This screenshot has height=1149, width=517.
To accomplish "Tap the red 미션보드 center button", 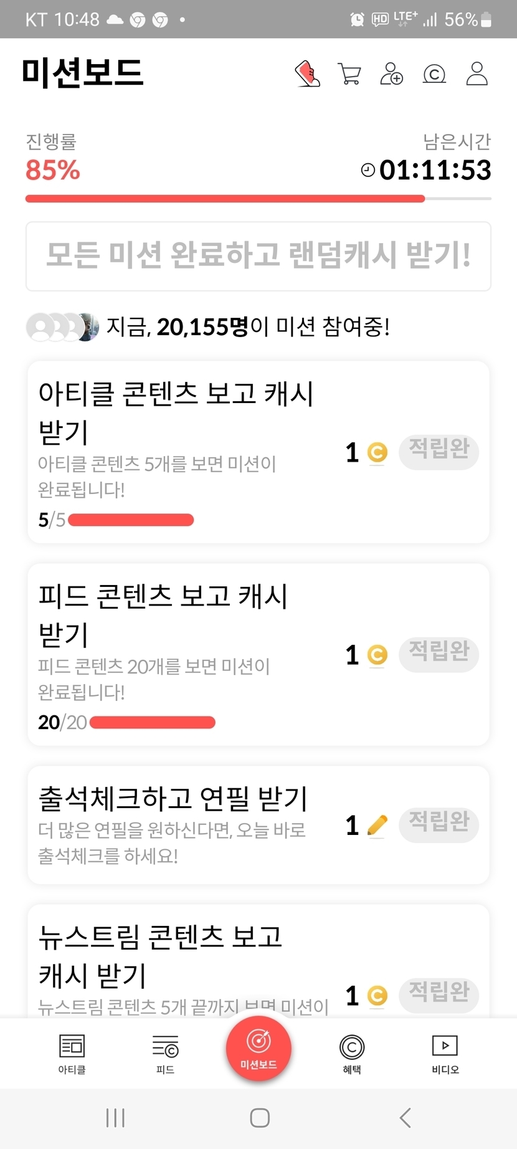I will click(258, 1049).
